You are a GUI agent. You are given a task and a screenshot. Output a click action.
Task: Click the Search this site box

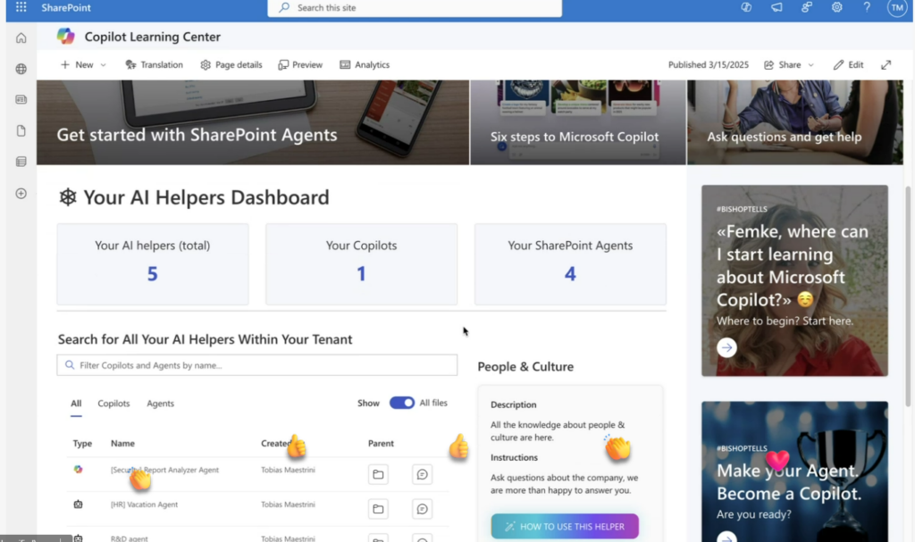pyautogui.click(x=415, y=7)
